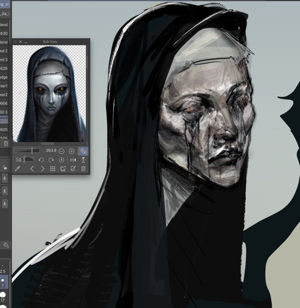Viewport: 300px width, 308px height.
Task: Adjust the Sub View rotation slider
Action: tap(24, 160)
